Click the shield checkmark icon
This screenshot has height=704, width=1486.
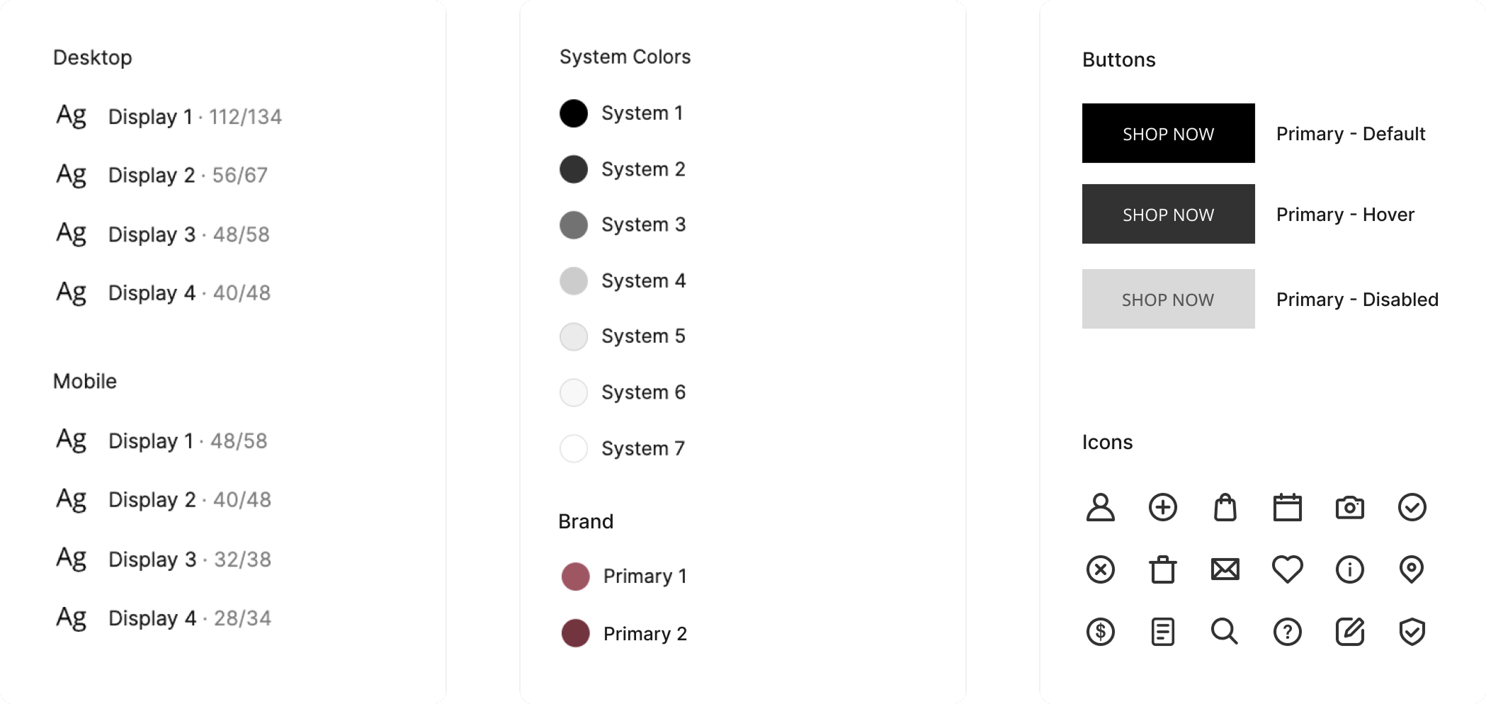coord(1412,631)
